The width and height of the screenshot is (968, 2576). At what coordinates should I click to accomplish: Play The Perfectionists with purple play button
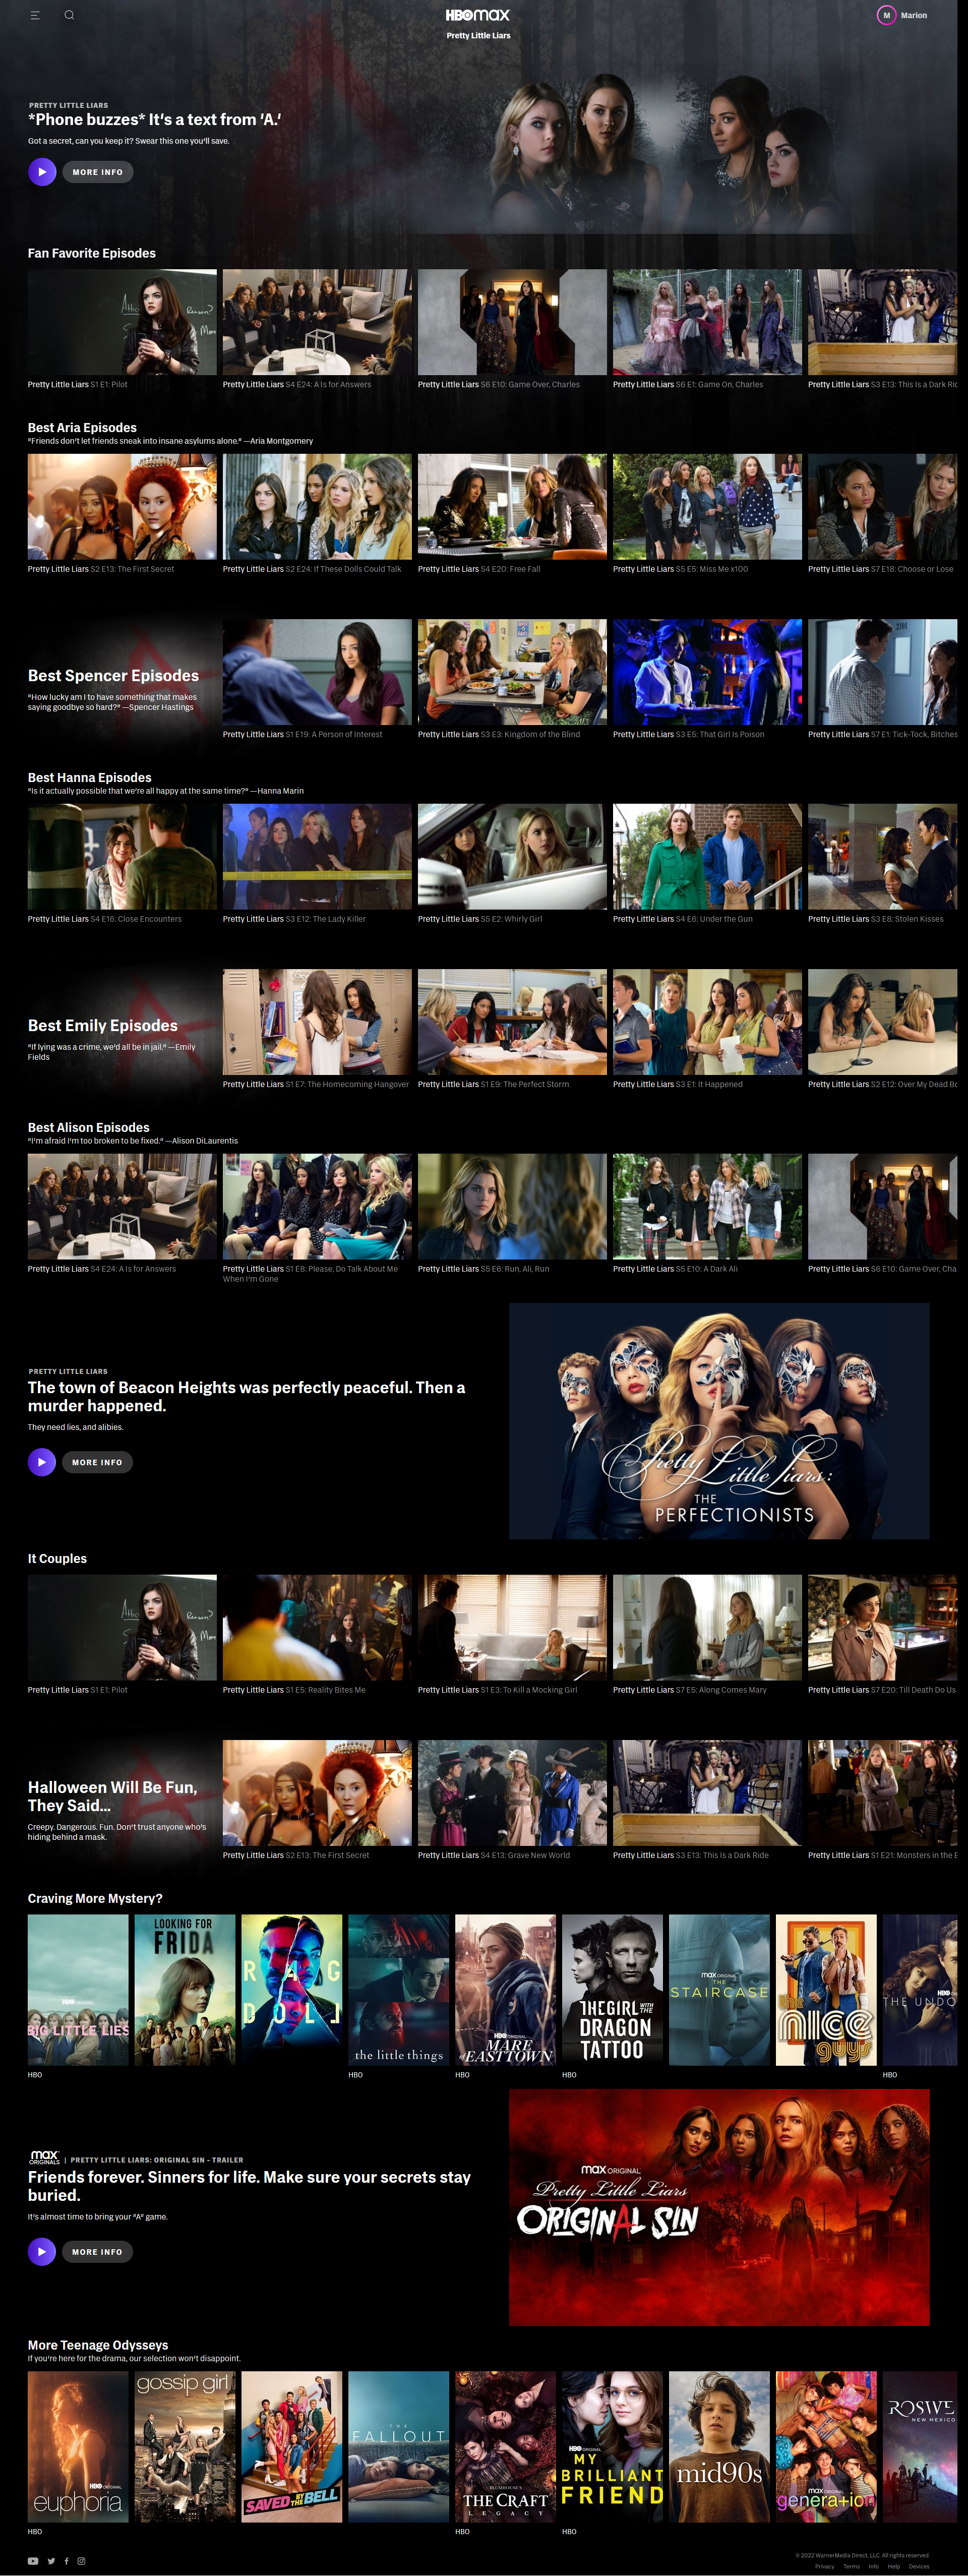(41, 1462)
